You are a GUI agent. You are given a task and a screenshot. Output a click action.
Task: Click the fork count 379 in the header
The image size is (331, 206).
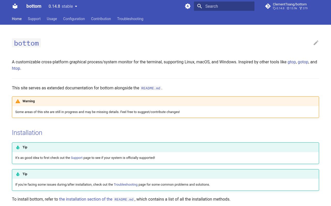point(304,8)
